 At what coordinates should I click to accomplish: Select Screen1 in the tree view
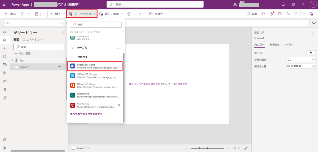tap(38, 67)
